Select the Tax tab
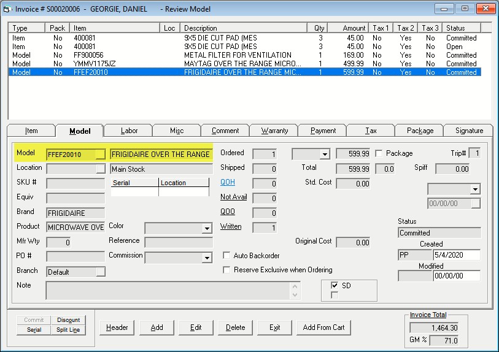This screenshot has height=352, width=499. point(371,131)
